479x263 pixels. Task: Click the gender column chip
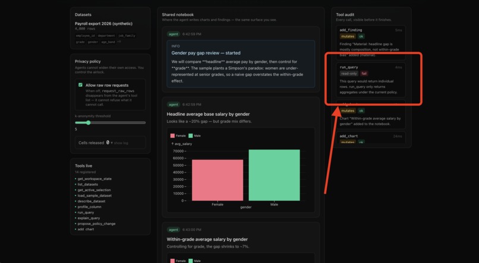93,42
